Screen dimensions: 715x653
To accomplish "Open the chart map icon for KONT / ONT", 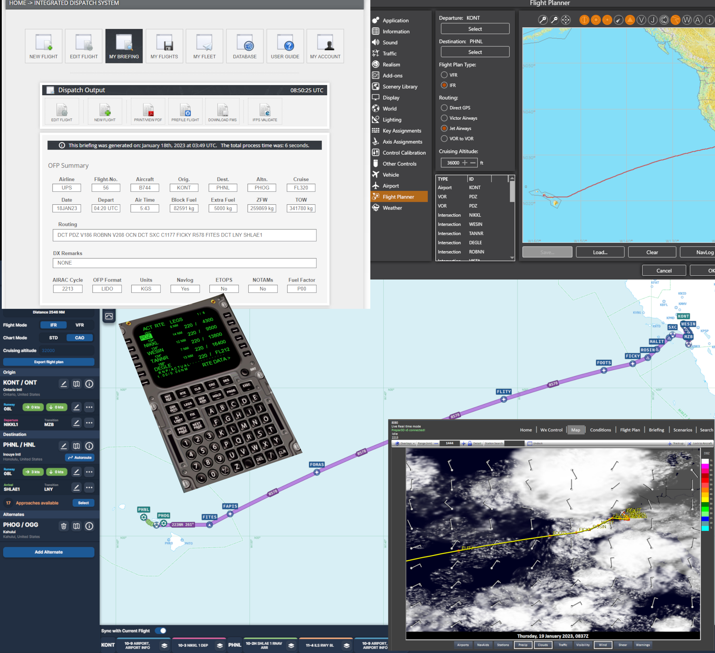I will click(76, 384).
